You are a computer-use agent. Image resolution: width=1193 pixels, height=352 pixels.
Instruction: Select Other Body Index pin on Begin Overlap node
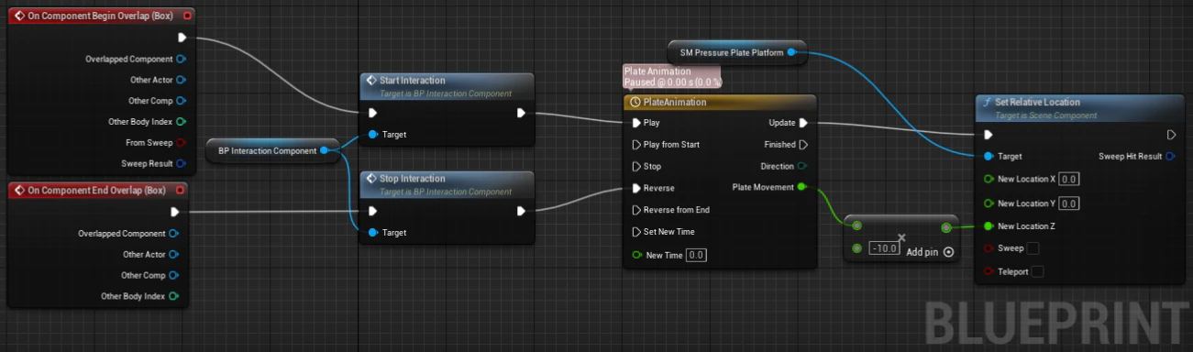pos(181,122)
